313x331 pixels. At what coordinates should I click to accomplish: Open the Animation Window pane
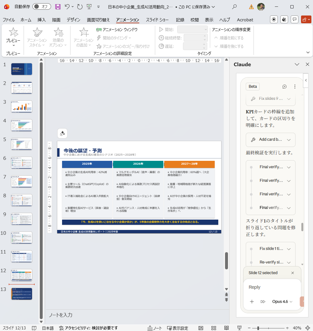click(117, 29)
